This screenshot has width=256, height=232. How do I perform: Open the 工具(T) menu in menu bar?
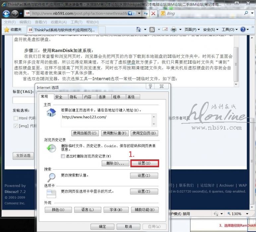(x=76, y=22)
